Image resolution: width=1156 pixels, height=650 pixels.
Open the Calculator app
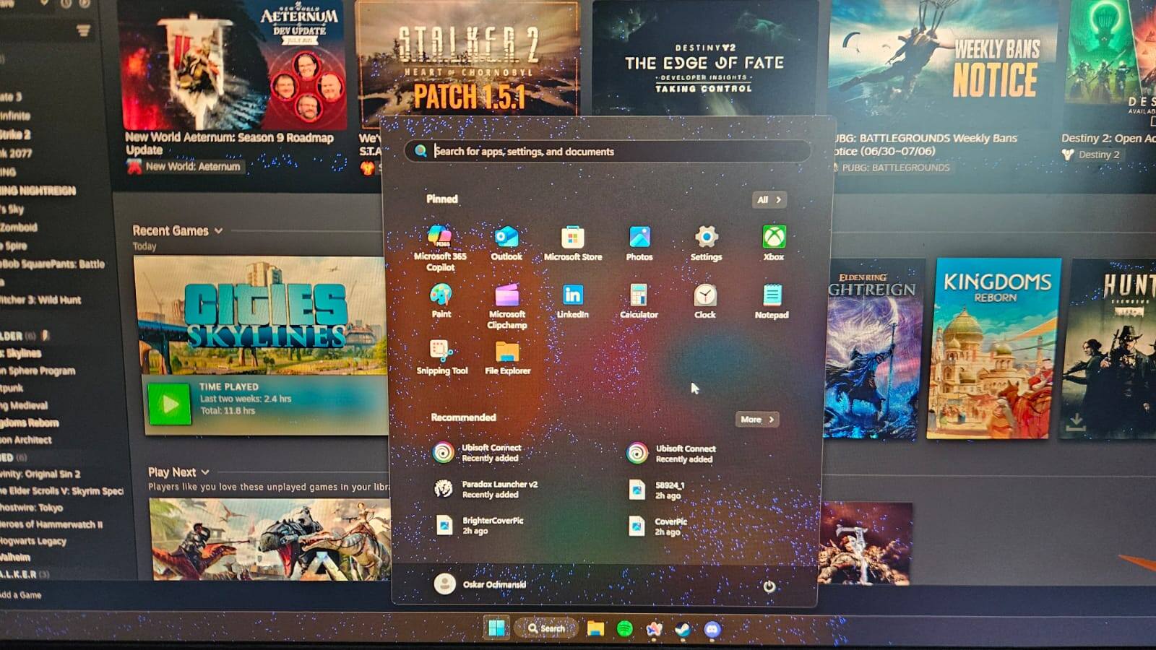tap(639, 301)
